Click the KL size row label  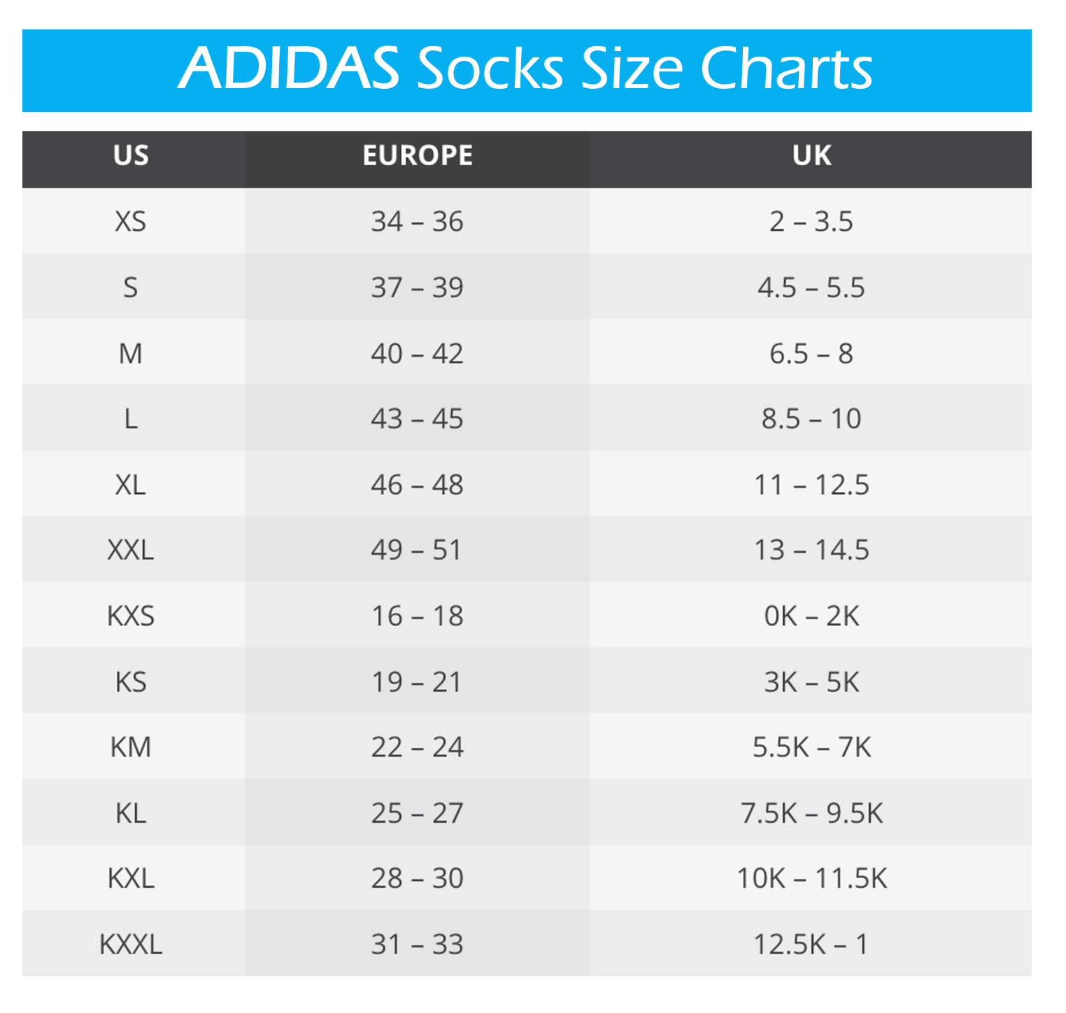(131, 813)
